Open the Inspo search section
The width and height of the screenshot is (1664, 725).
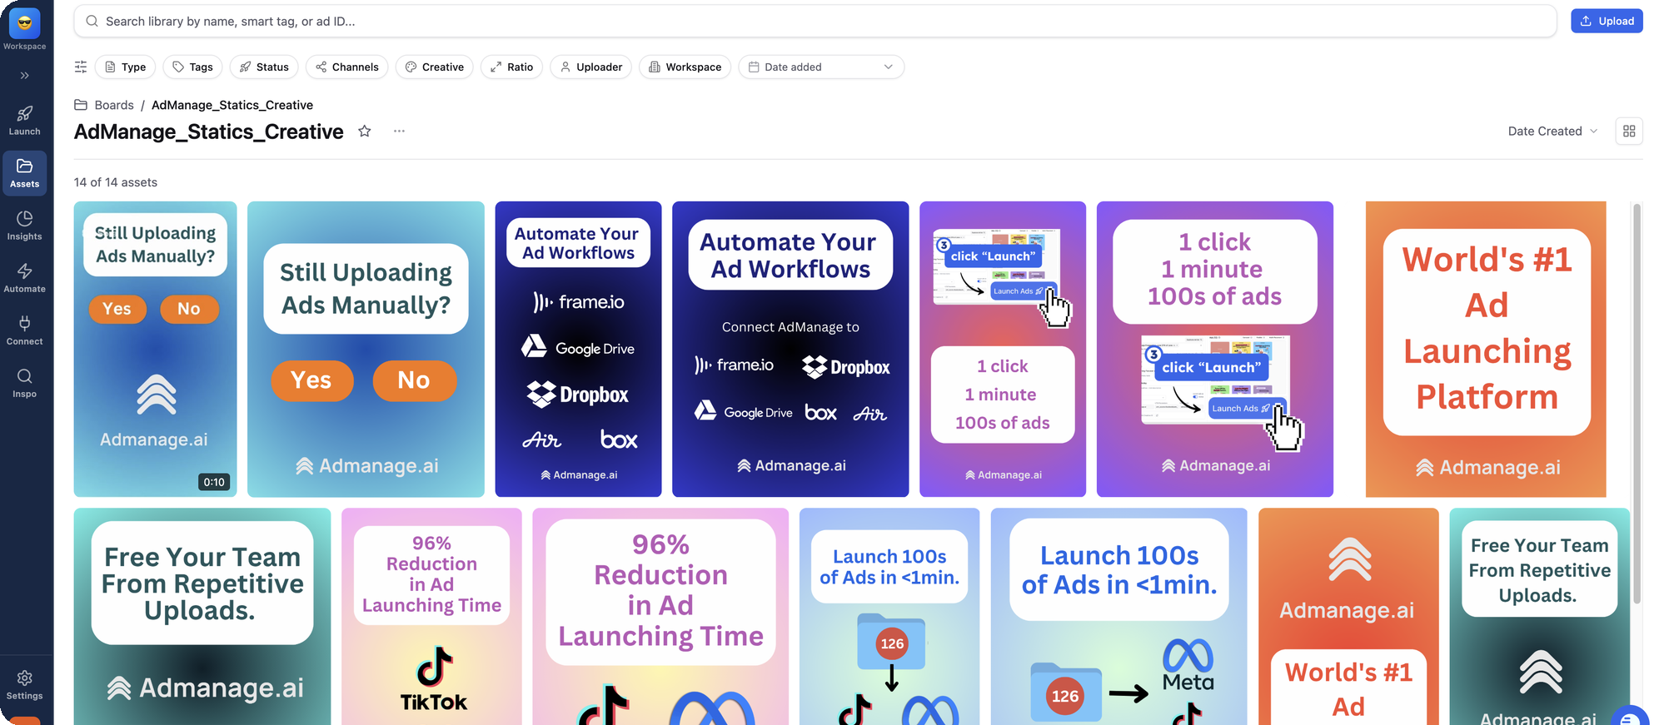(x=25, y=383)
